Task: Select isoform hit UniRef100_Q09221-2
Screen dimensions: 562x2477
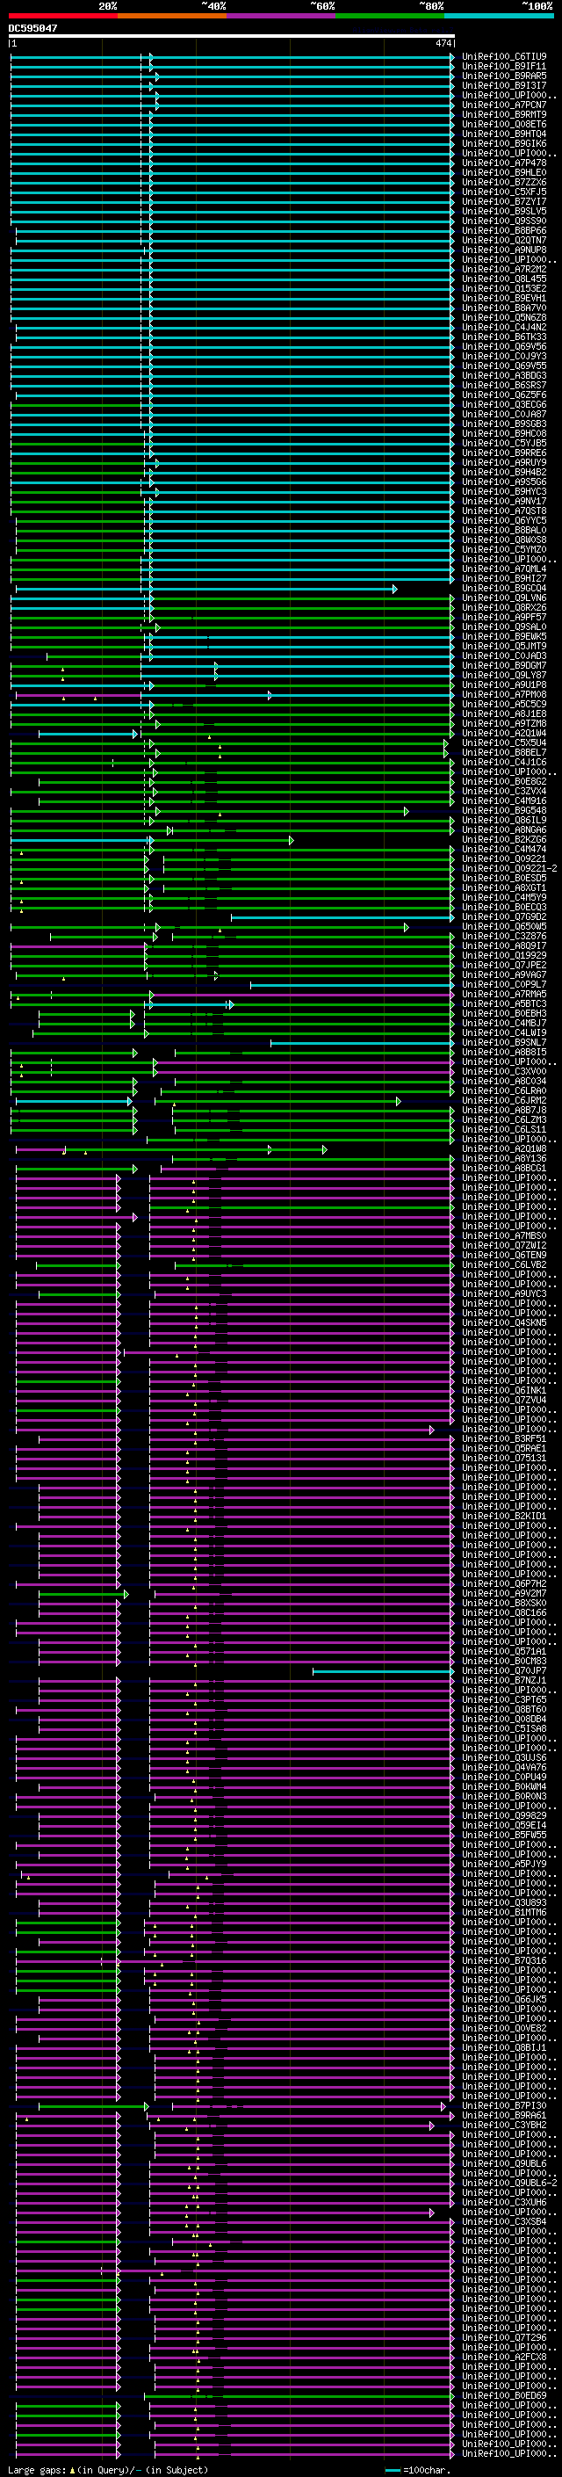Action: pyautogui.click(x=509, y=868)
